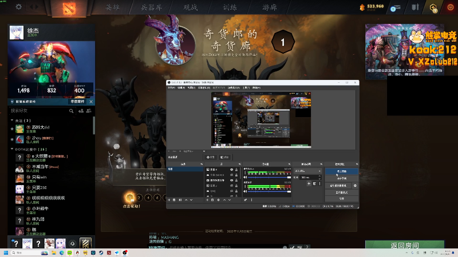458x257 pixels.
Task: Click the red power quit icon
Action: (451, 7)
